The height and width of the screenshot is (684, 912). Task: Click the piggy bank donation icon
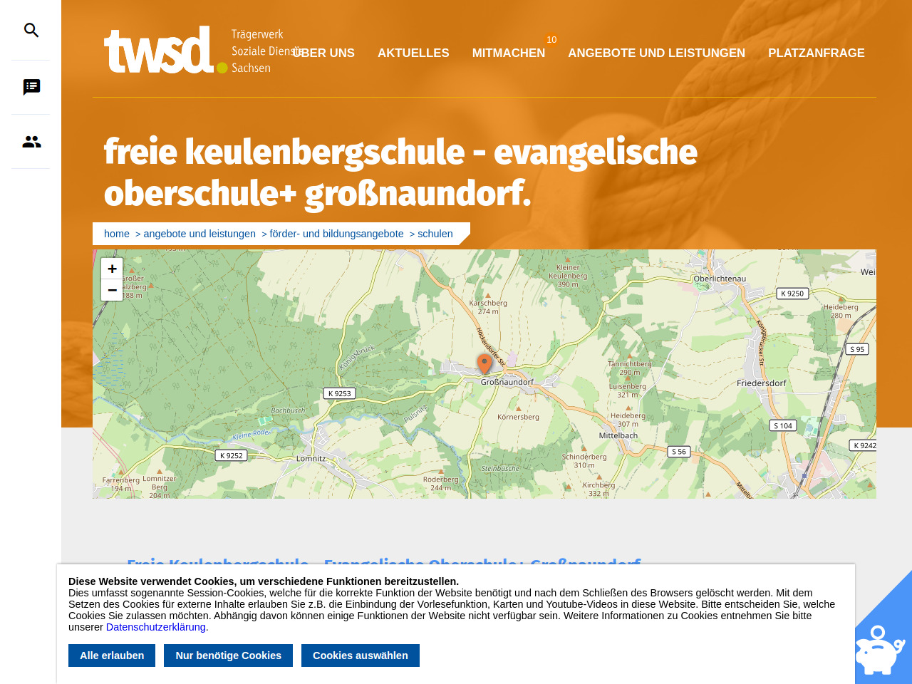click(x=879, y=650)
